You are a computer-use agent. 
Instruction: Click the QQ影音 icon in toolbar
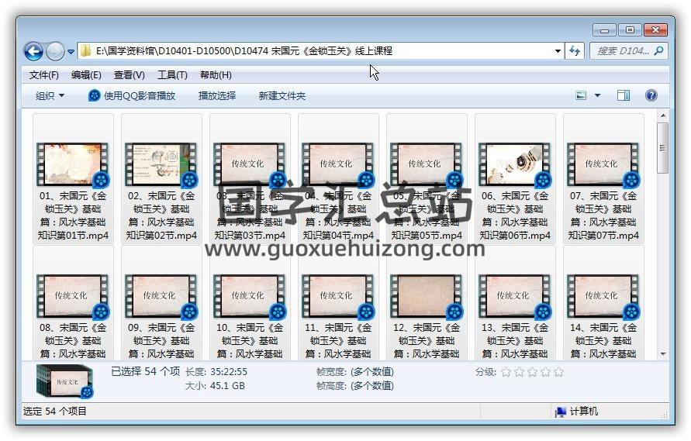click(94, 95)
